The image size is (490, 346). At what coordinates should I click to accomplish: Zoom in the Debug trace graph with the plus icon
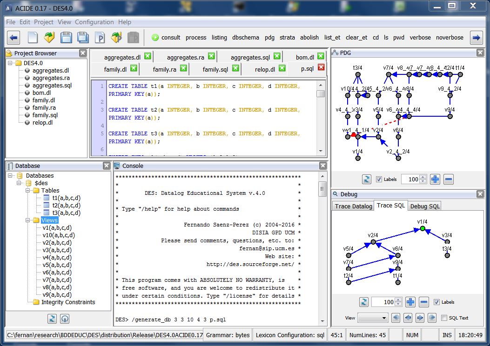click(410, 302)
